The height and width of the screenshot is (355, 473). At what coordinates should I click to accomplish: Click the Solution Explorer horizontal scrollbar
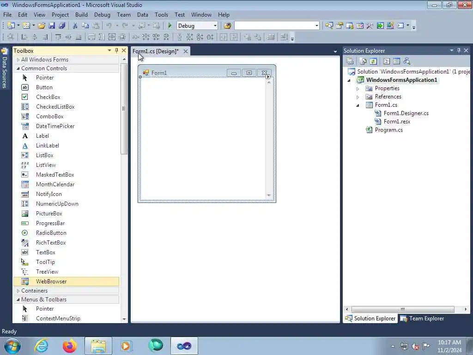403,309
